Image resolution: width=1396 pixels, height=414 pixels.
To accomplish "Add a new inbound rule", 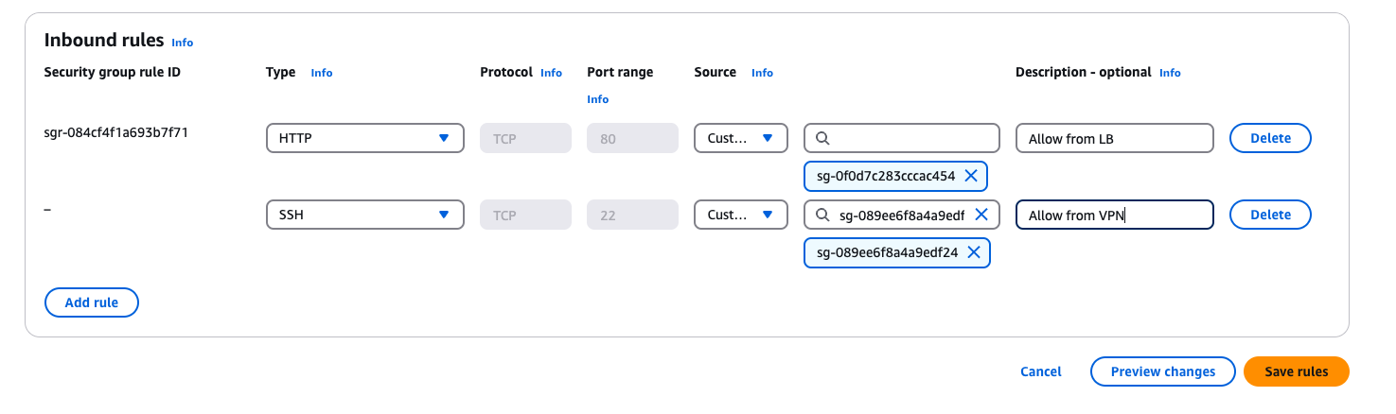I will [92, 302].
